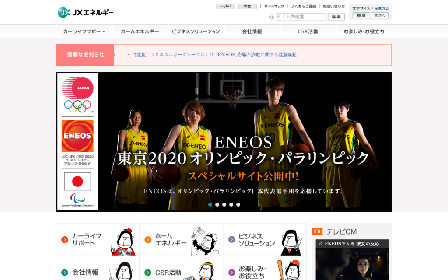
Task: Click the orange film icon by テレビCM
Action: (x=318, y=231)
